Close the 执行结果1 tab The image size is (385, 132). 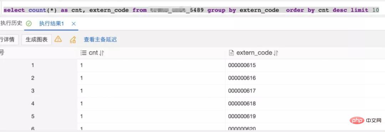click(x=74, y=24)
